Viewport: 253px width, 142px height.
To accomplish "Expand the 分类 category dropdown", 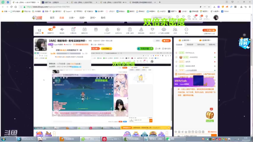I will tap(72, 18).
